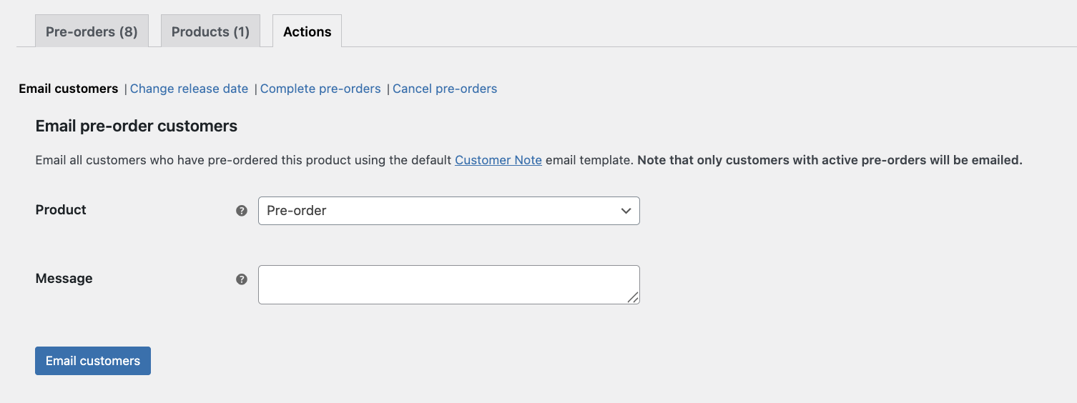1077x403 pixels.
Task: Choose the Cancel pre-orders action link
Action: 445,89
